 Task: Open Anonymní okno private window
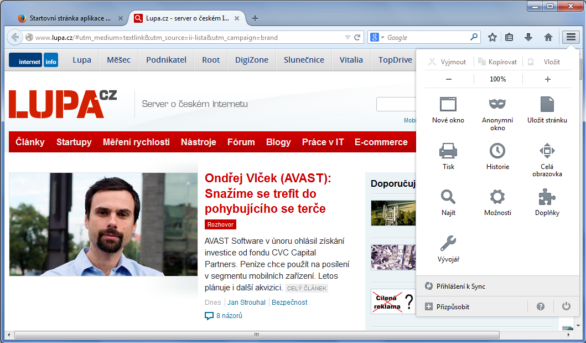click(x=497, y=114)
